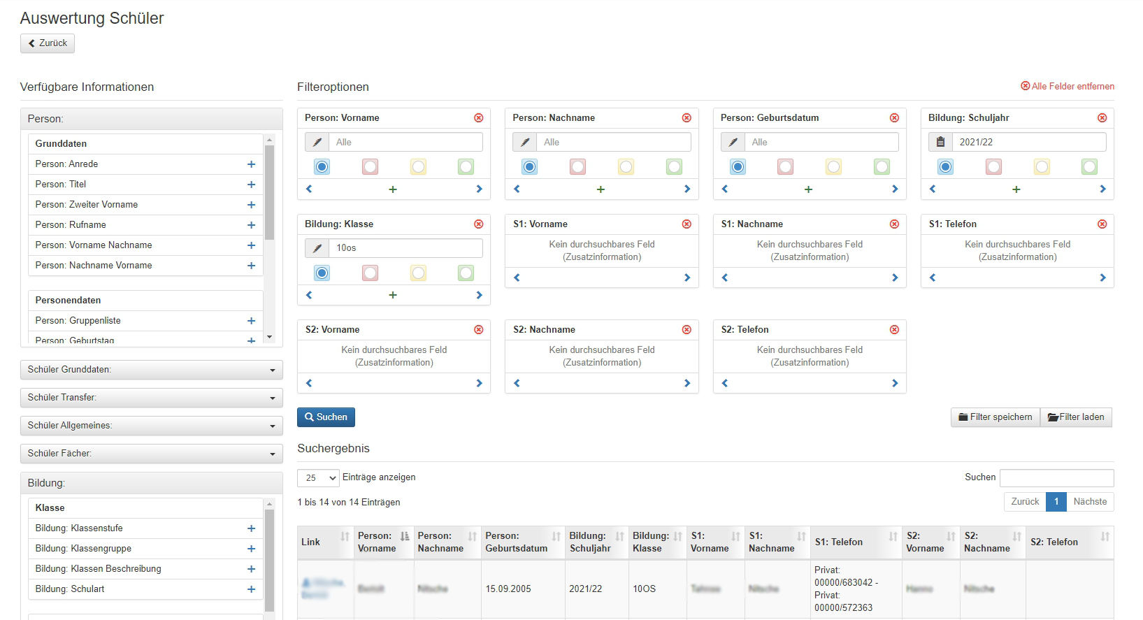This screenshot has height=620, width=1143.
Task: Move Person: Vorname card right with arrow
Action: (x=479, y=189)
